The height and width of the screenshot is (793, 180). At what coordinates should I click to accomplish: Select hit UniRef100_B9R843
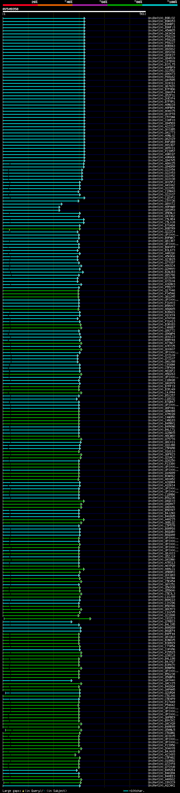point(161,46)
